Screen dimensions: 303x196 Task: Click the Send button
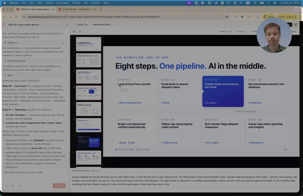[59, 186]
